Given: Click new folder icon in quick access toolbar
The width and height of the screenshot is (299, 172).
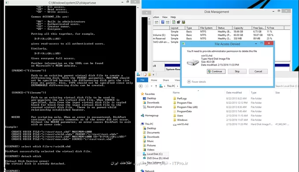Looking at the screenshot, I should click(x=149, y=74).
